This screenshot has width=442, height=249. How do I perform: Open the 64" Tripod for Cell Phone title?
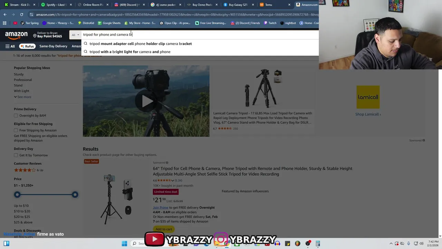(252, 171)
